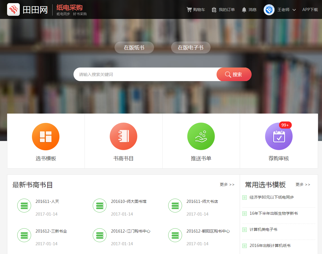Open catalog 201612-江门购书中心
Viewport: 322px width, 254px height.
click(x=131, y=231)
